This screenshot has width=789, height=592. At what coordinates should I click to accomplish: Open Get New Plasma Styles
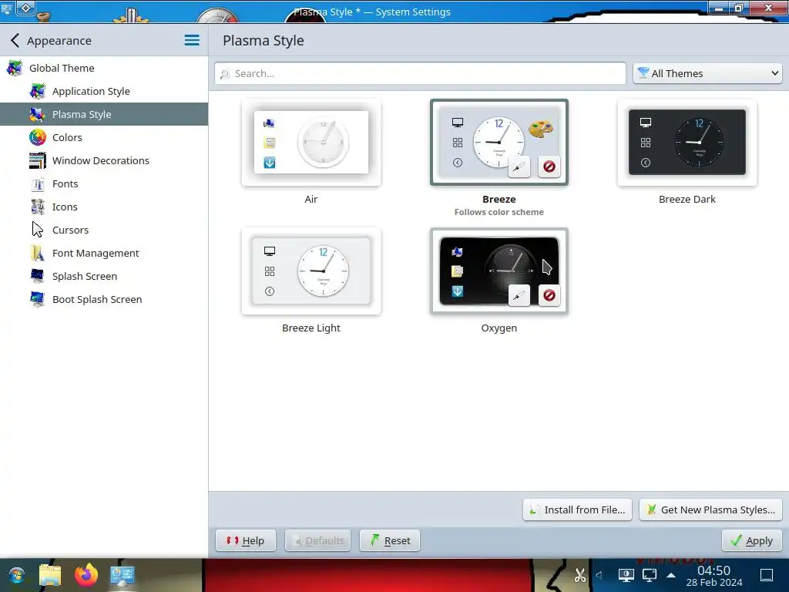point(710,510)
